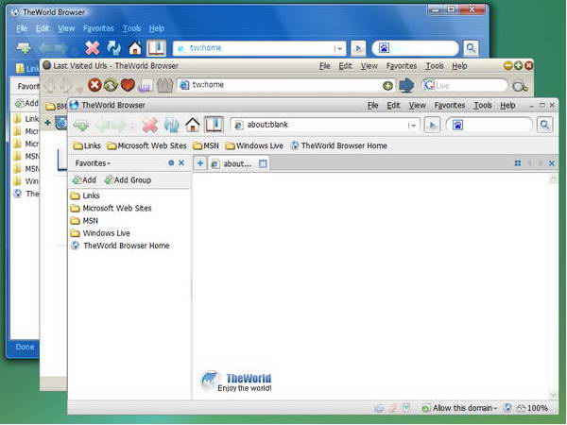The image size is (567, 425).
Task: Click Add Group in the Favorites panel
Action: (128, 180)
